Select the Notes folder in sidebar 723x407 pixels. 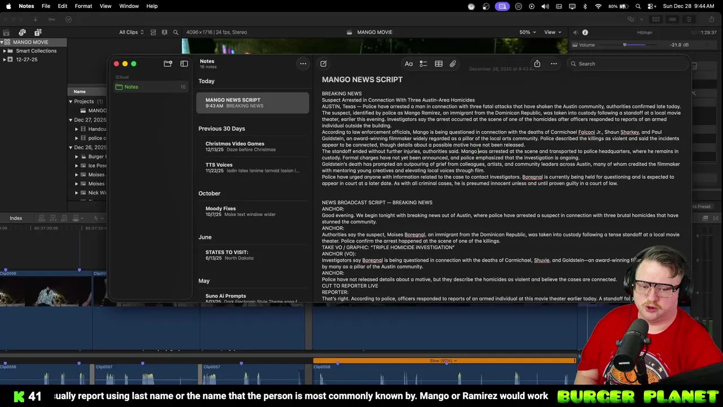tap(150, 87)
